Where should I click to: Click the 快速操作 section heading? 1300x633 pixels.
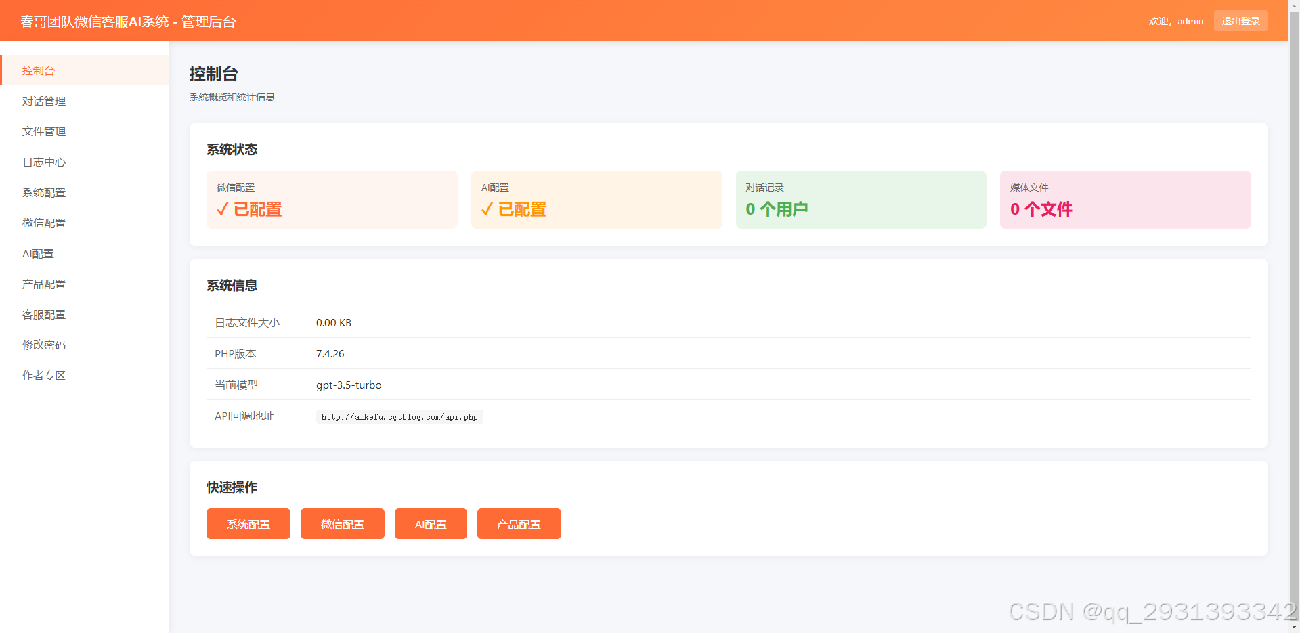pos(232,487)
